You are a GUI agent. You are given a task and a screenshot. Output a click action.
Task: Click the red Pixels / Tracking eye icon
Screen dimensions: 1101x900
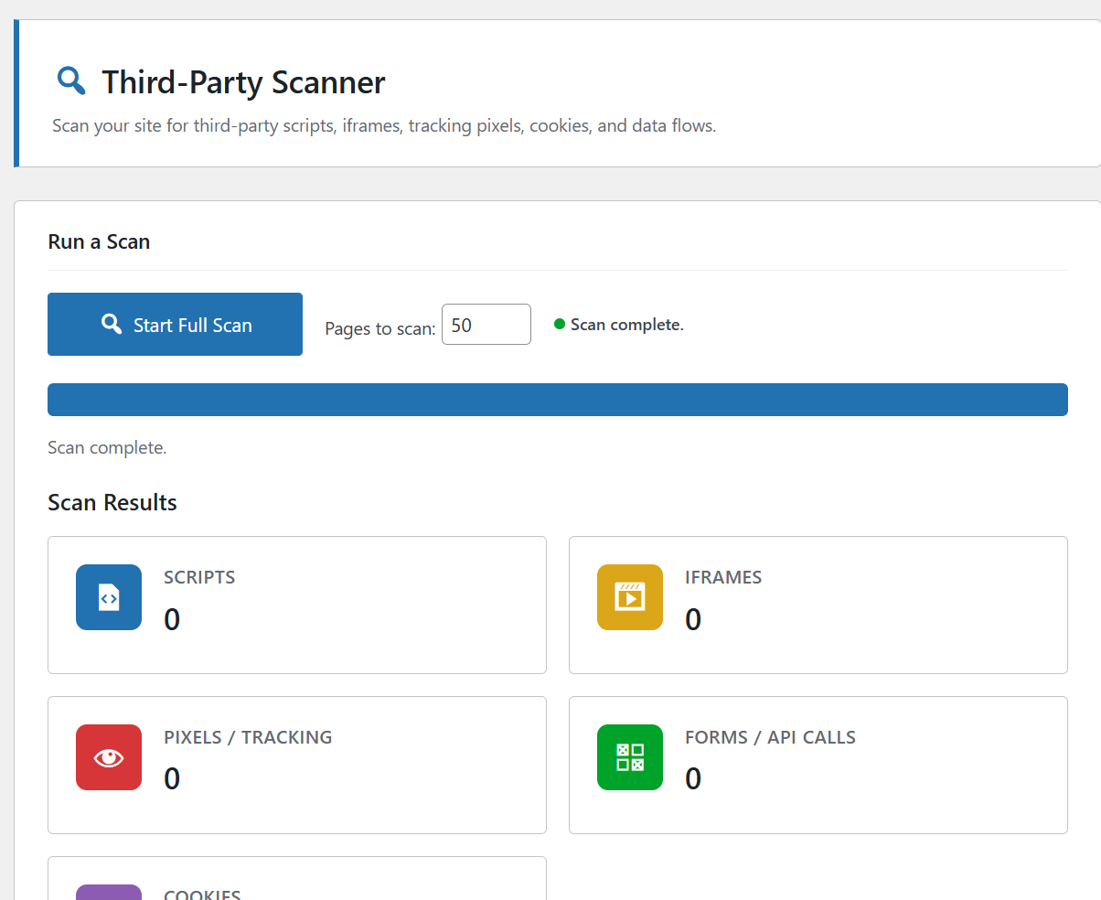(109, 757)
